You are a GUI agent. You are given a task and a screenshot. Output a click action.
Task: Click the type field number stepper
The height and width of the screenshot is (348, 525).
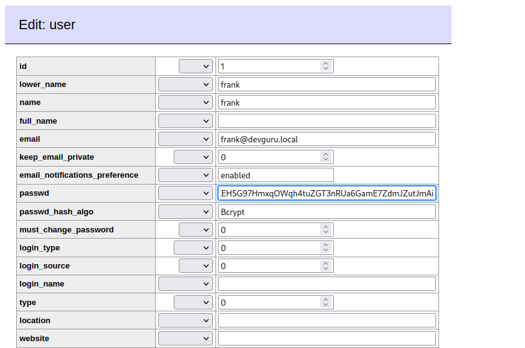(325, 303)
